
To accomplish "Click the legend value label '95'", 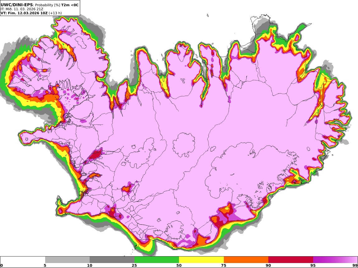I will coord(313,265).
